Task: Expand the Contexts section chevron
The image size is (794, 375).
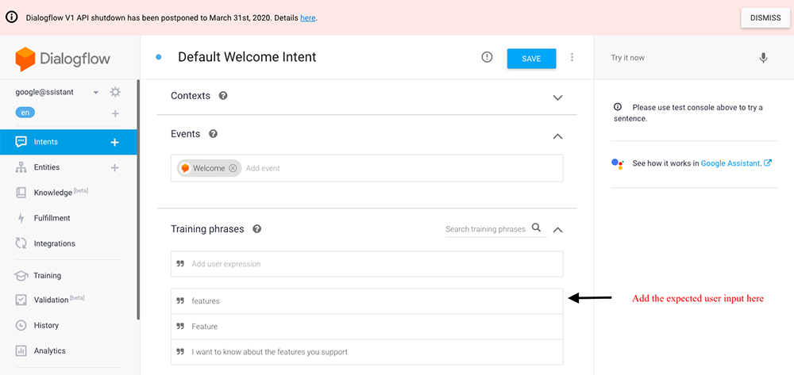Action: 557,98
